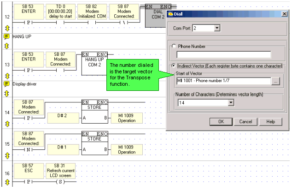Click the browse button next to Start of Vector
292x190 pixels.
275,82
